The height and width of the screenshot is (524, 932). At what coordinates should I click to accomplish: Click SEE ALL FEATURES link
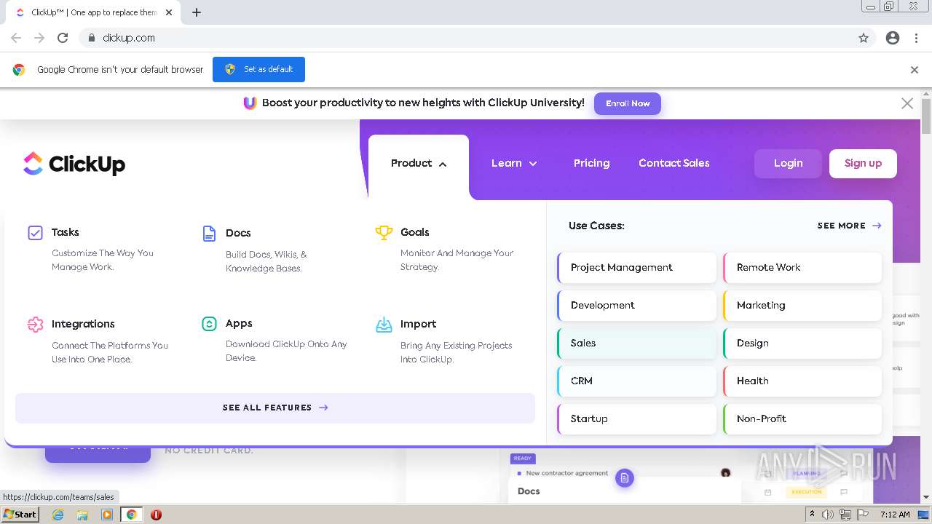[275, 408]
